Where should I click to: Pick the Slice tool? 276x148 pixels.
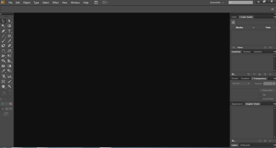(9, 81)
